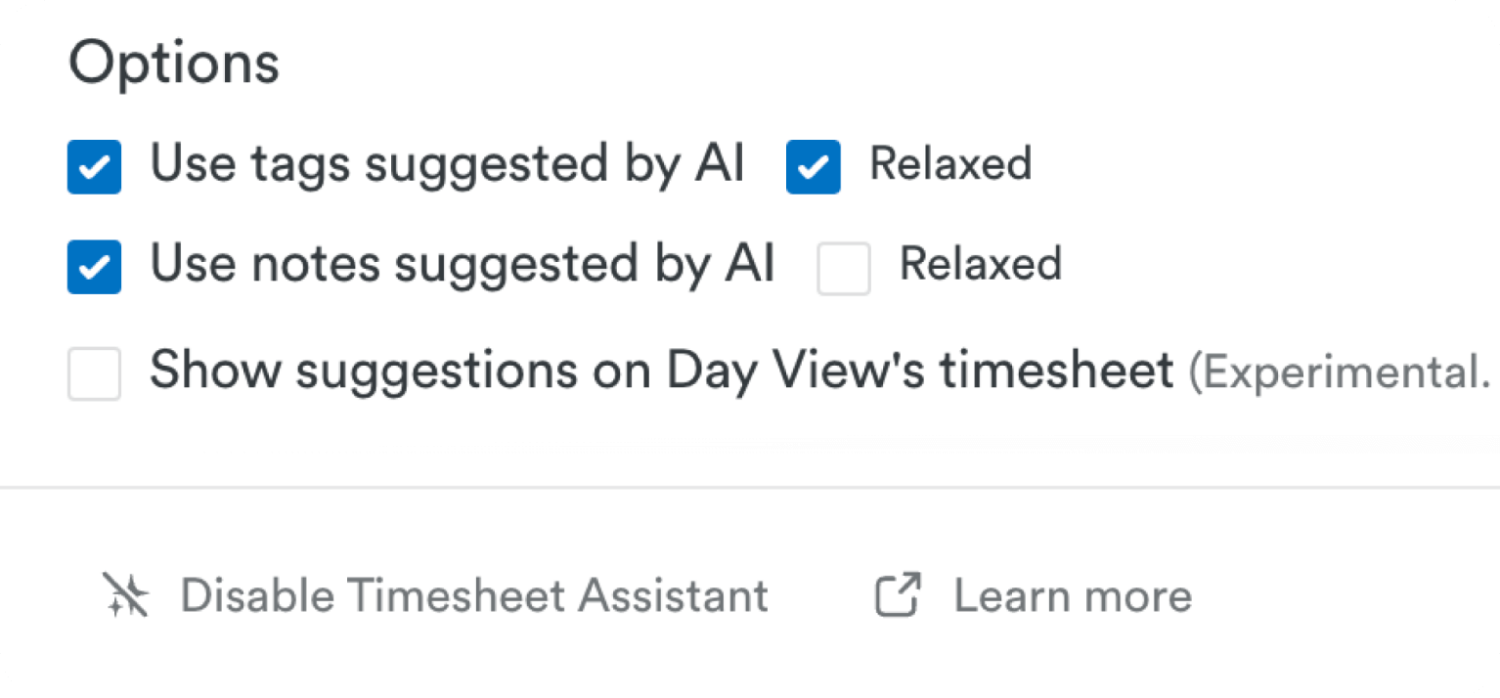Click the 'Use notes suggested by AI' label

[462, 264]
